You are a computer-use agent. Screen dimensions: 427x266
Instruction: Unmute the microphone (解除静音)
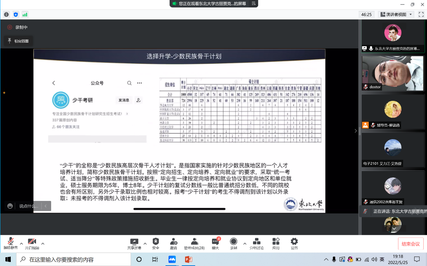10,244
